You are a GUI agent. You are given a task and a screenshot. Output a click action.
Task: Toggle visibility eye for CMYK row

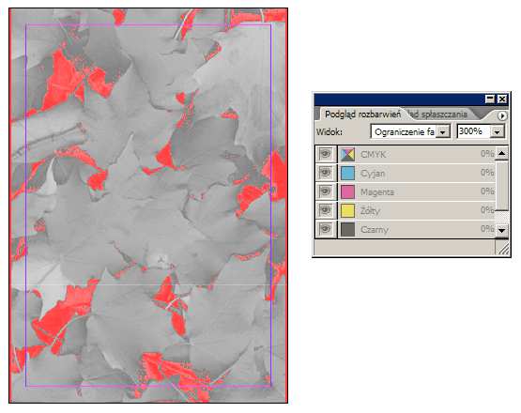pyautogui.click(x=326, y=154)
